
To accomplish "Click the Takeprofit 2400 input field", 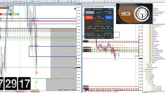I will click(90, 28).
